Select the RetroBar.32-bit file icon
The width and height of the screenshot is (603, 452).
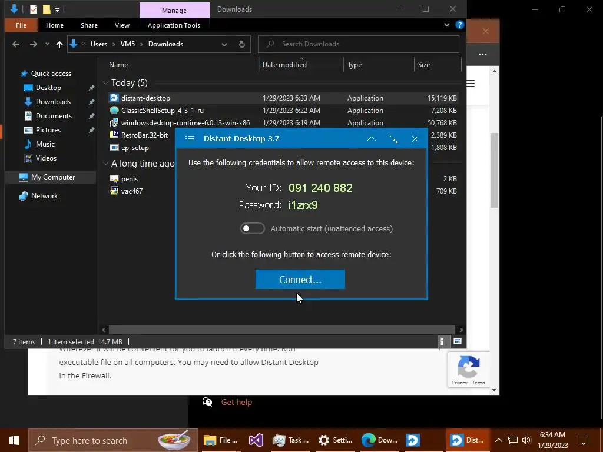pos(114,135)
